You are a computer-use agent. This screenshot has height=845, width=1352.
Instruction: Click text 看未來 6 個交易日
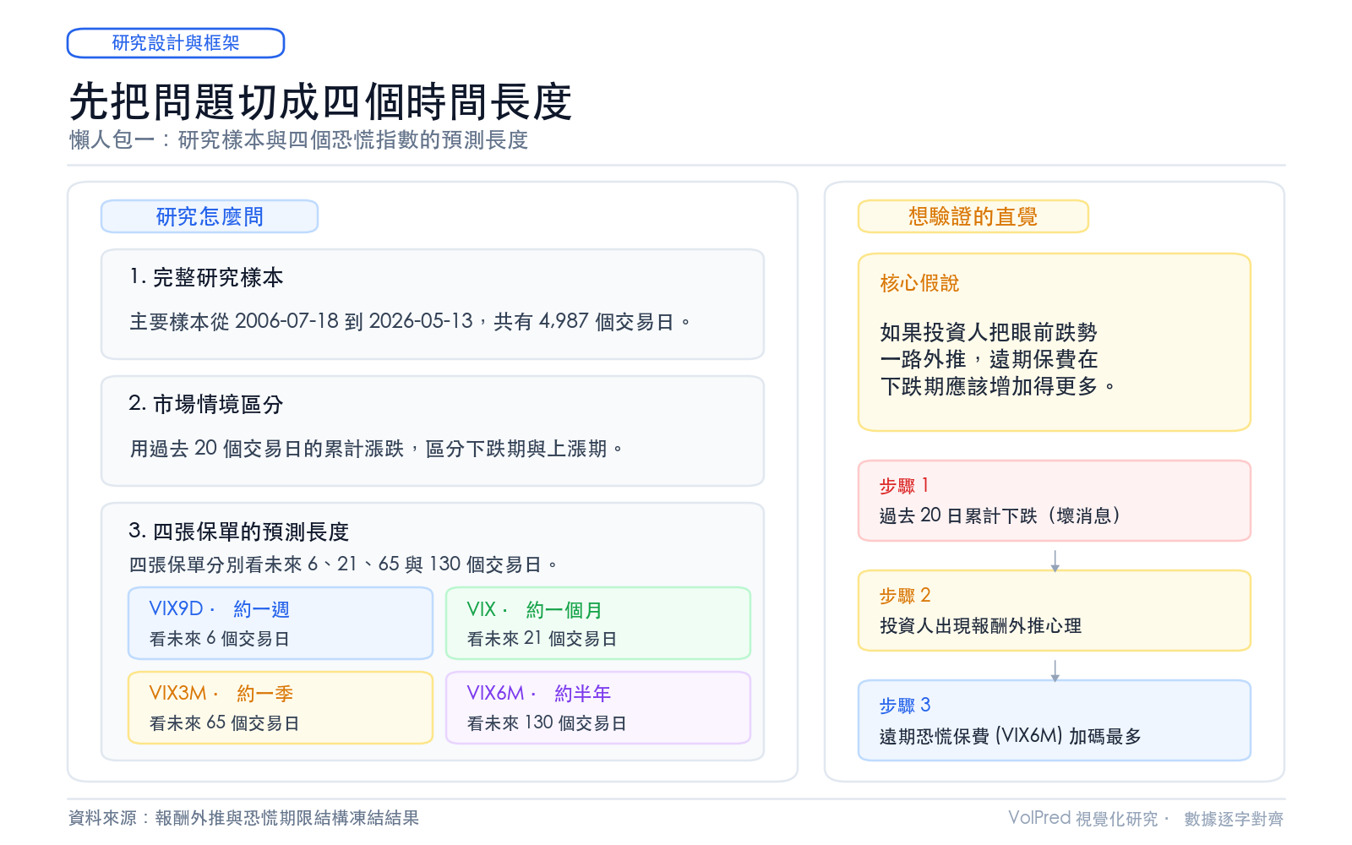click(219, 639)
